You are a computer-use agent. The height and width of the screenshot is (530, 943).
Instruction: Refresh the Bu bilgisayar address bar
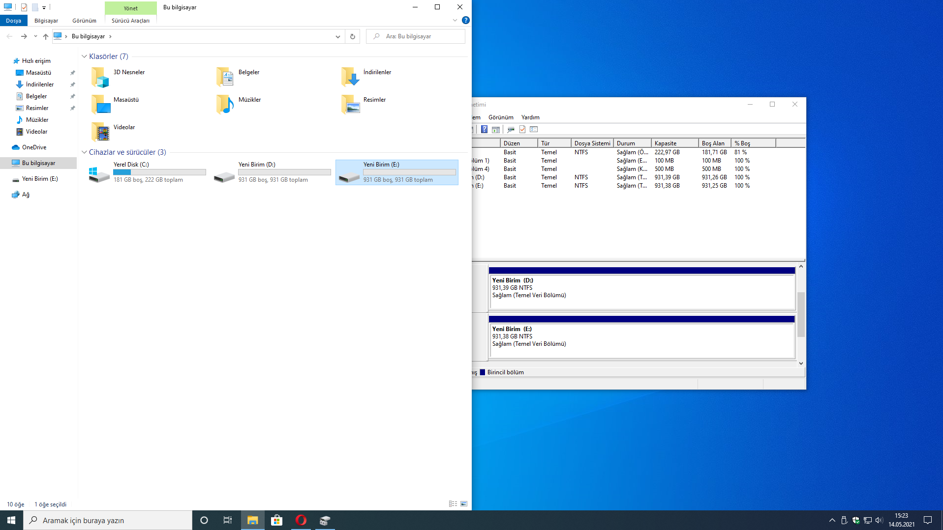click(353, 36)
